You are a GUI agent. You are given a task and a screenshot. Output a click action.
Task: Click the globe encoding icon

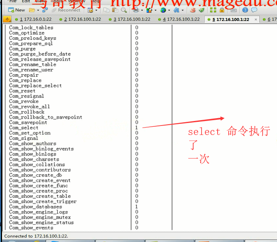tap(163, 10)
